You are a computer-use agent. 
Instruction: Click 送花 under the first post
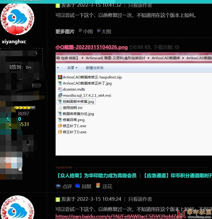(x=107, y=186)
